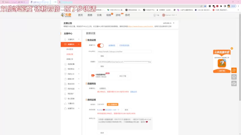Screen dimensions: 241x135
Task: Click the thumbs-up icon in the sidebar
Action: pos(65,103)
